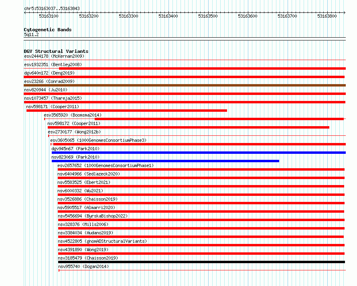Click the blue bar under dgv945n67
Viewport: 357px width, 286px height.
coord(199,153)
